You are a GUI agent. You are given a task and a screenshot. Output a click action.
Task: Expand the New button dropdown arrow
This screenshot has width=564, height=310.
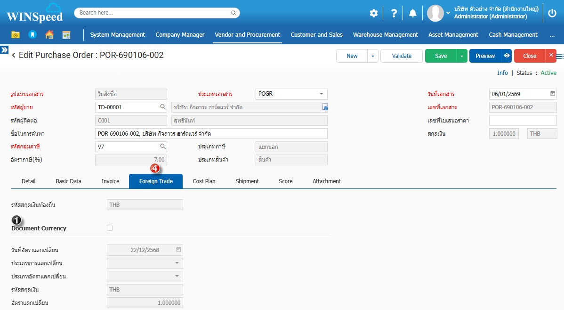(x=372, y=56)
